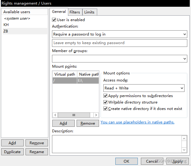
Task: Open the Access mode dropdown
Action: coord(144,88)
